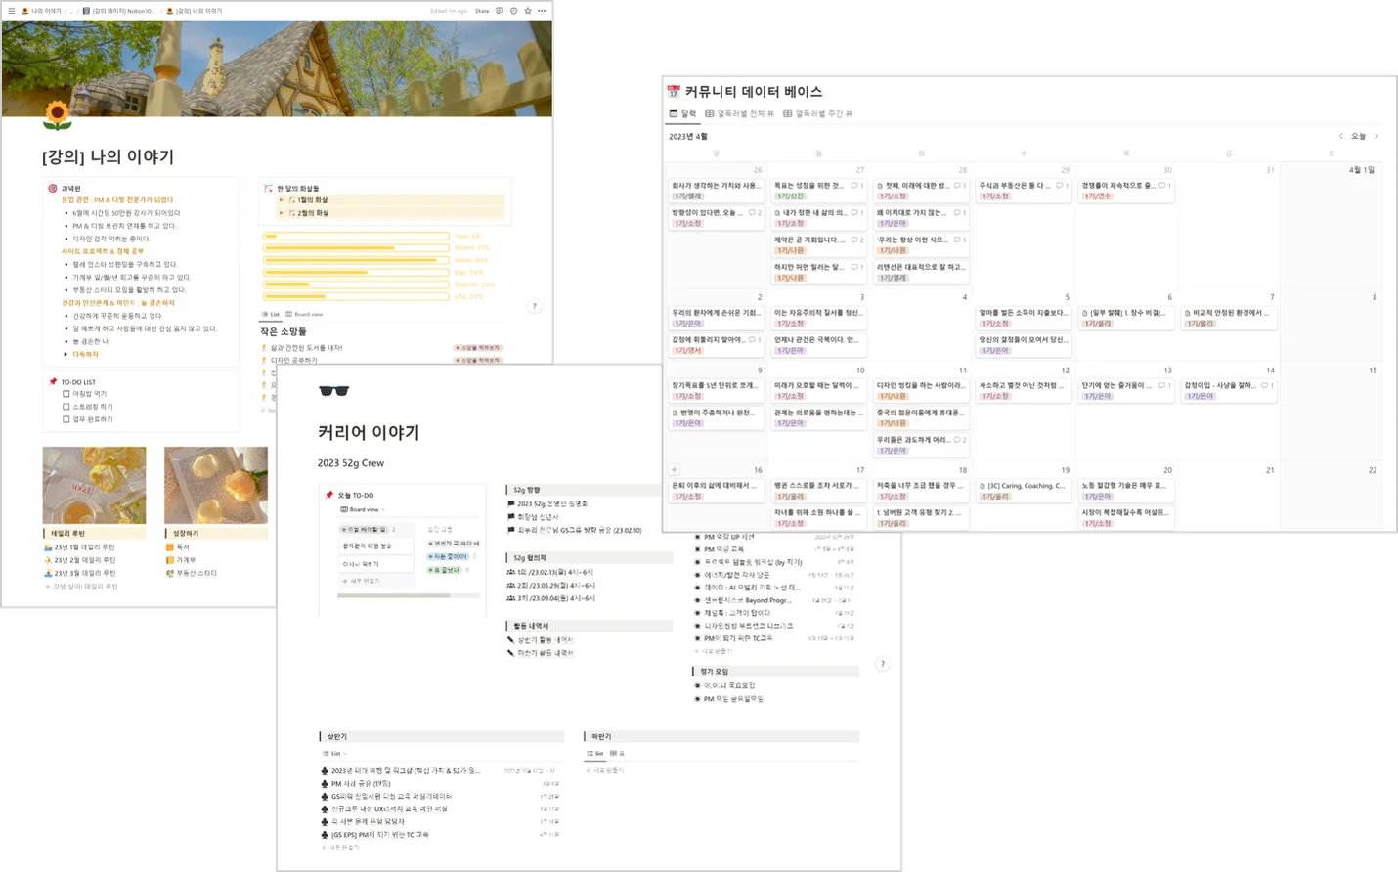This screenshot has height=872, width=1398.
Task: Go to previous month in calendar
Action: [x=1340, y=136]
